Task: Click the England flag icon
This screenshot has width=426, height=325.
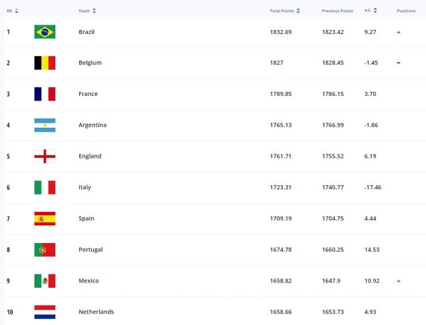Action: tap(45, 157)
